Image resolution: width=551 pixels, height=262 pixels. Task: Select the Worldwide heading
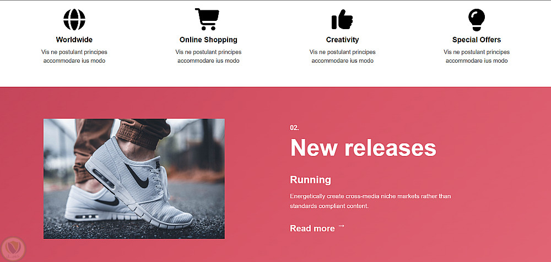coord(74,40)
